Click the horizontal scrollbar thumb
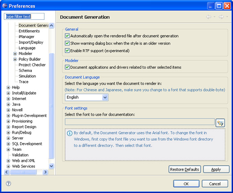Image resolution: width=233 pixels, height=193 pixels. click(x=23, y=172)
